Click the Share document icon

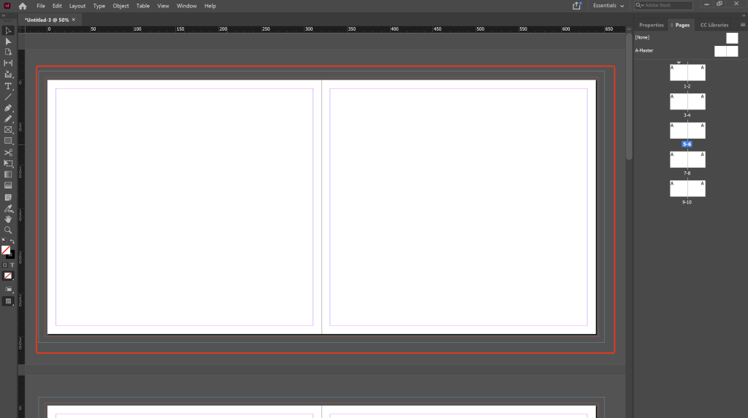coord(577,6)
